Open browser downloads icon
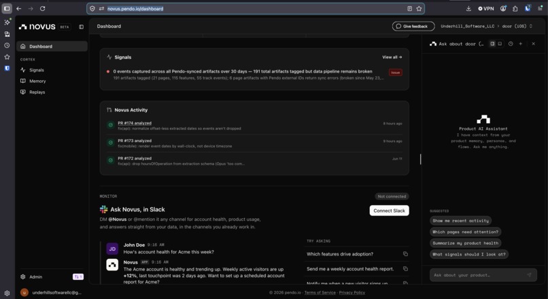 (x=468, y=8)
